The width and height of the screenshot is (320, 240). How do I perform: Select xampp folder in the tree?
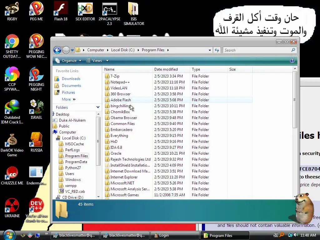[x=71, y=186]
